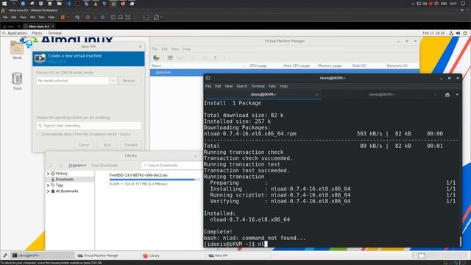Click VMware take snapshot clock icon
The height and width of the screenshot is (265, 471).
[88, 17]
